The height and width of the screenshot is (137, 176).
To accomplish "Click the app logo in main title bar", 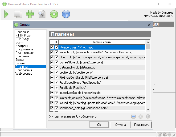I will [5, 4].
